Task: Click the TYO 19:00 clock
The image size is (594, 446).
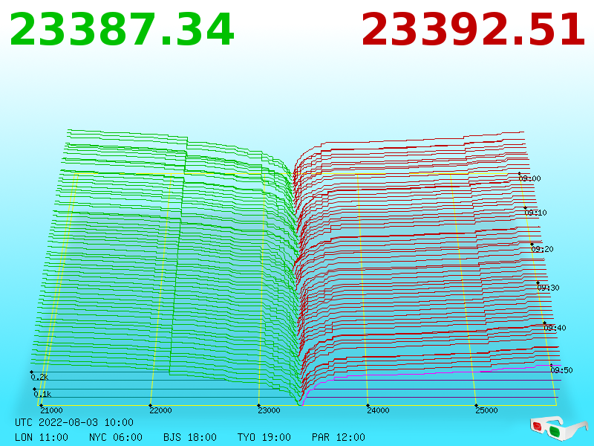Action: [264, 437]
